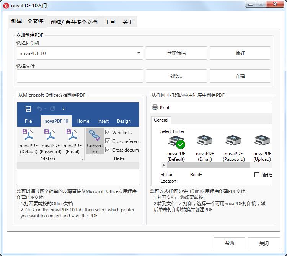Open the quick access customize arrow
This screenshot has width=287, height=256.
(x=64, y=109)
